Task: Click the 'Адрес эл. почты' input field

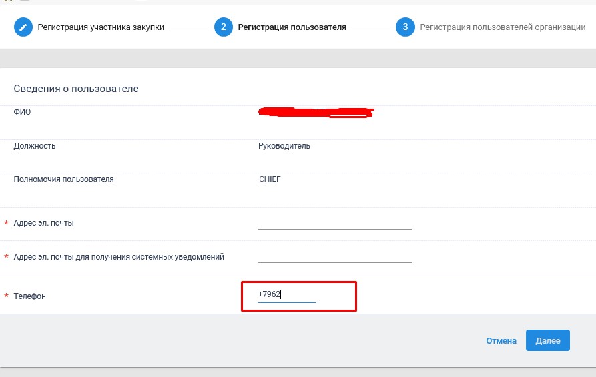Action: pos(334,223)
